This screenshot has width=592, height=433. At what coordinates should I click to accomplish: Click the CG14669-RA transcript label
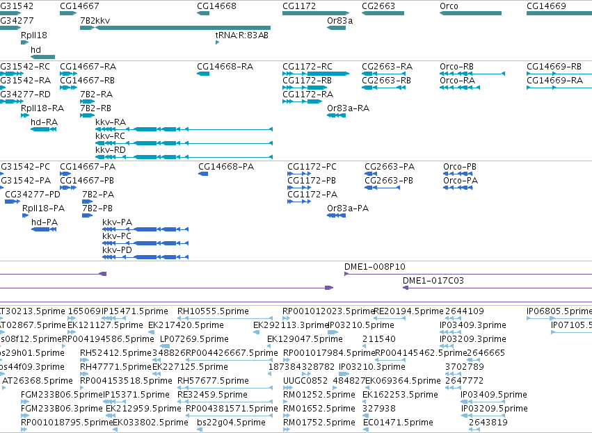click(554, 81)
